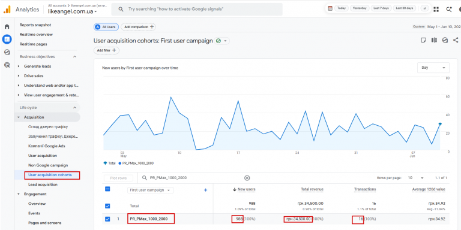Click the search magnifier icon in top bar

pyautogui.click(x=121, y=10)
